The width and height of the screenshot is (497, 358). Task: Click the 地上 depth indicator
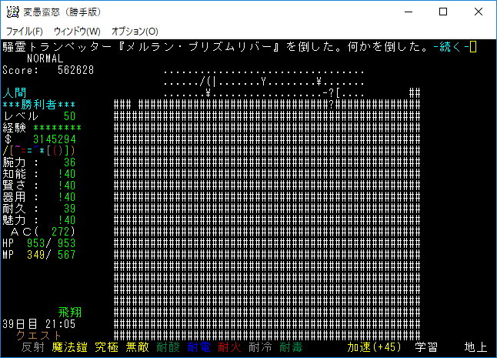[x=475, y=348]
